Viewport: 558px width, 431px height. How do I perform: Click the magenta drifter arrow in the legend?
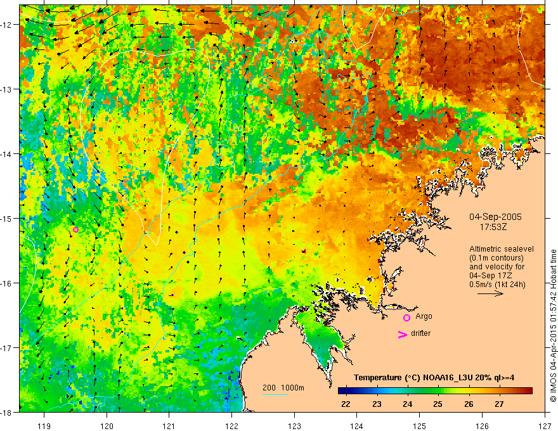403,334
